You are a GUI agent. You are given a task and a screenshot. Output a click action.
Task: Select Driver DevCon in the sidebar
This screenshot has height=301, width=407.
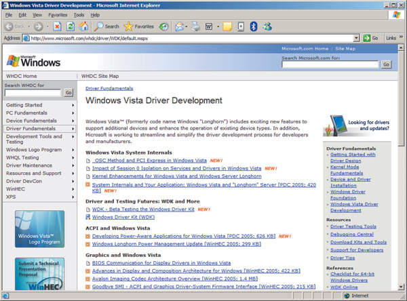24,181
